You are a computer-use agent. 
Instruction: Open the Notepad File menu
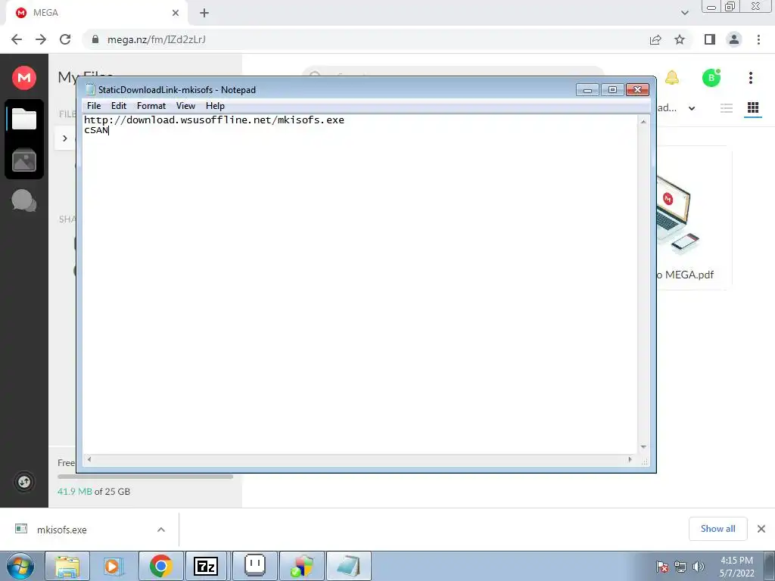(93, 106)
